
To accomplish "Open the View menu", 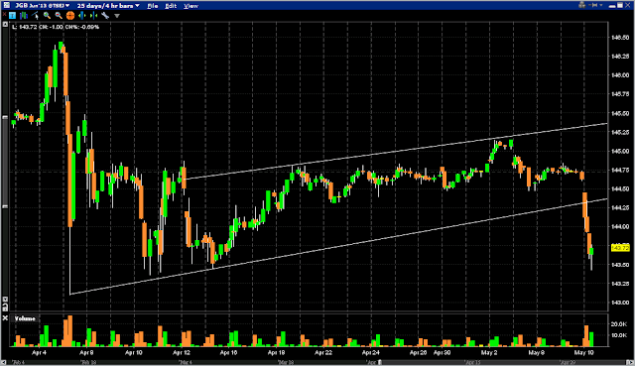I will [x=190, y=6].
